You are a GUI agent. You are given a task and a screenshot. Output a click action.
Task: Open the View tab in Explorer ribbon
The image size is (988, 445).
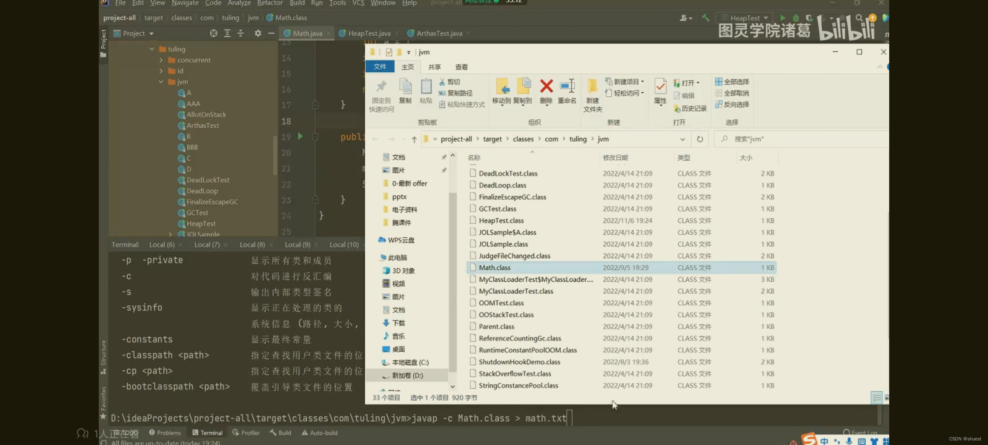tap(461, 67)
